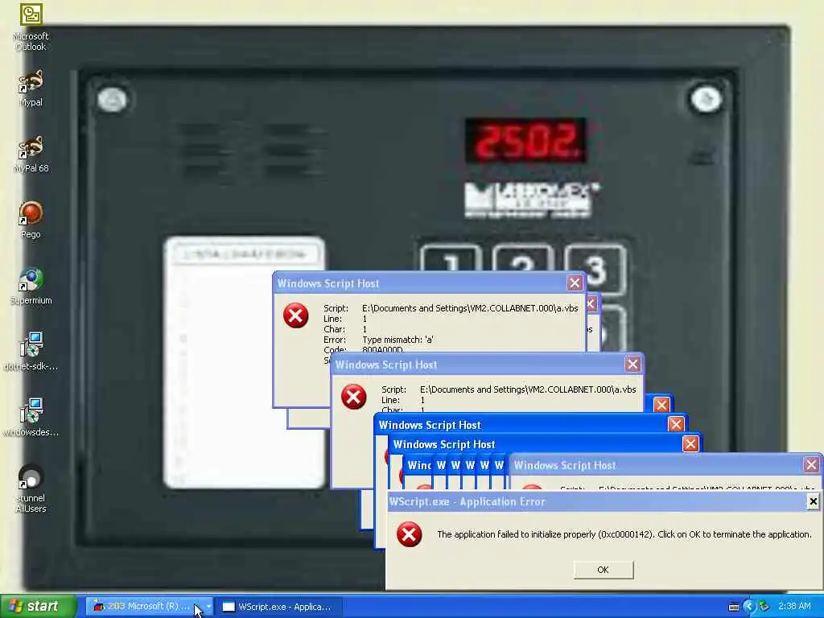824x618 pixels.
Task: Select the stunnel AllUsers desktop shortcut
Action: [31, 489]
